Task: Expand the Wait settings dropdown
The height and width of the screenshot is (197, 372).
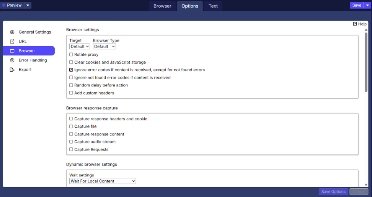Action: (103, 181)
